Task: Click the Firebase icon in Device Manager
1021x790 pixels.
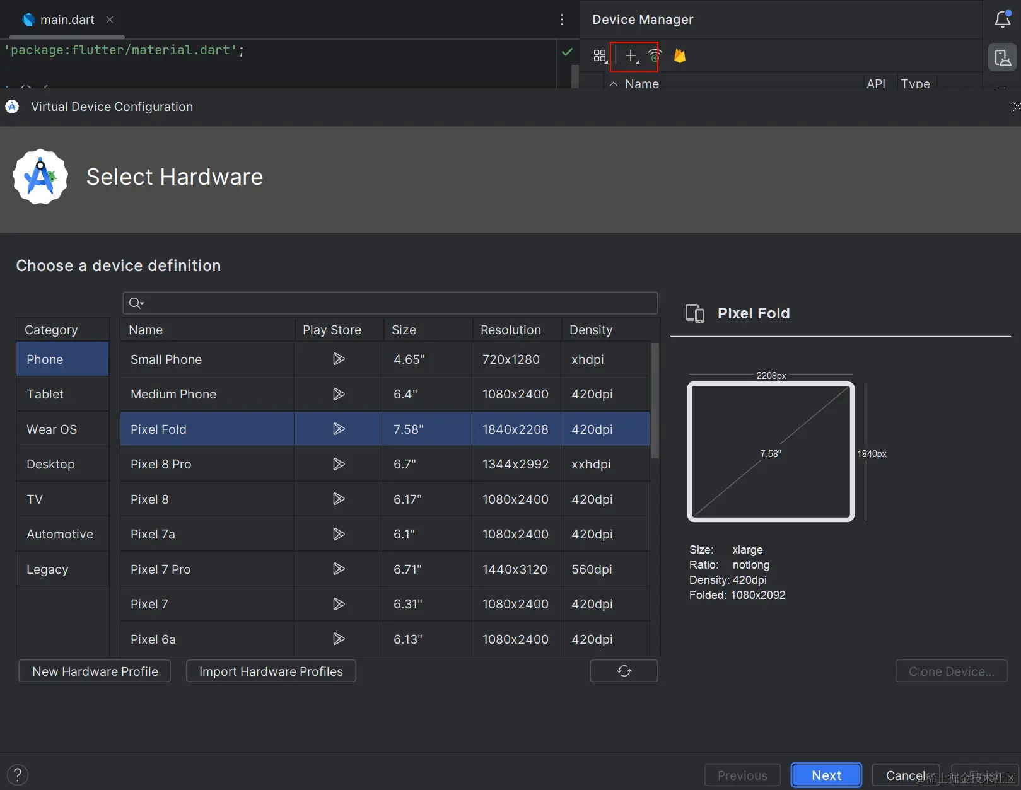Action: (x=680, y=56)
